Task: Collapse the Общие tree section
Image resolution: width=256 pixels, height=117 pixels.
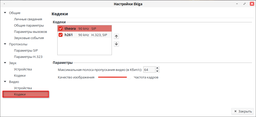Action: pos(5,13)
